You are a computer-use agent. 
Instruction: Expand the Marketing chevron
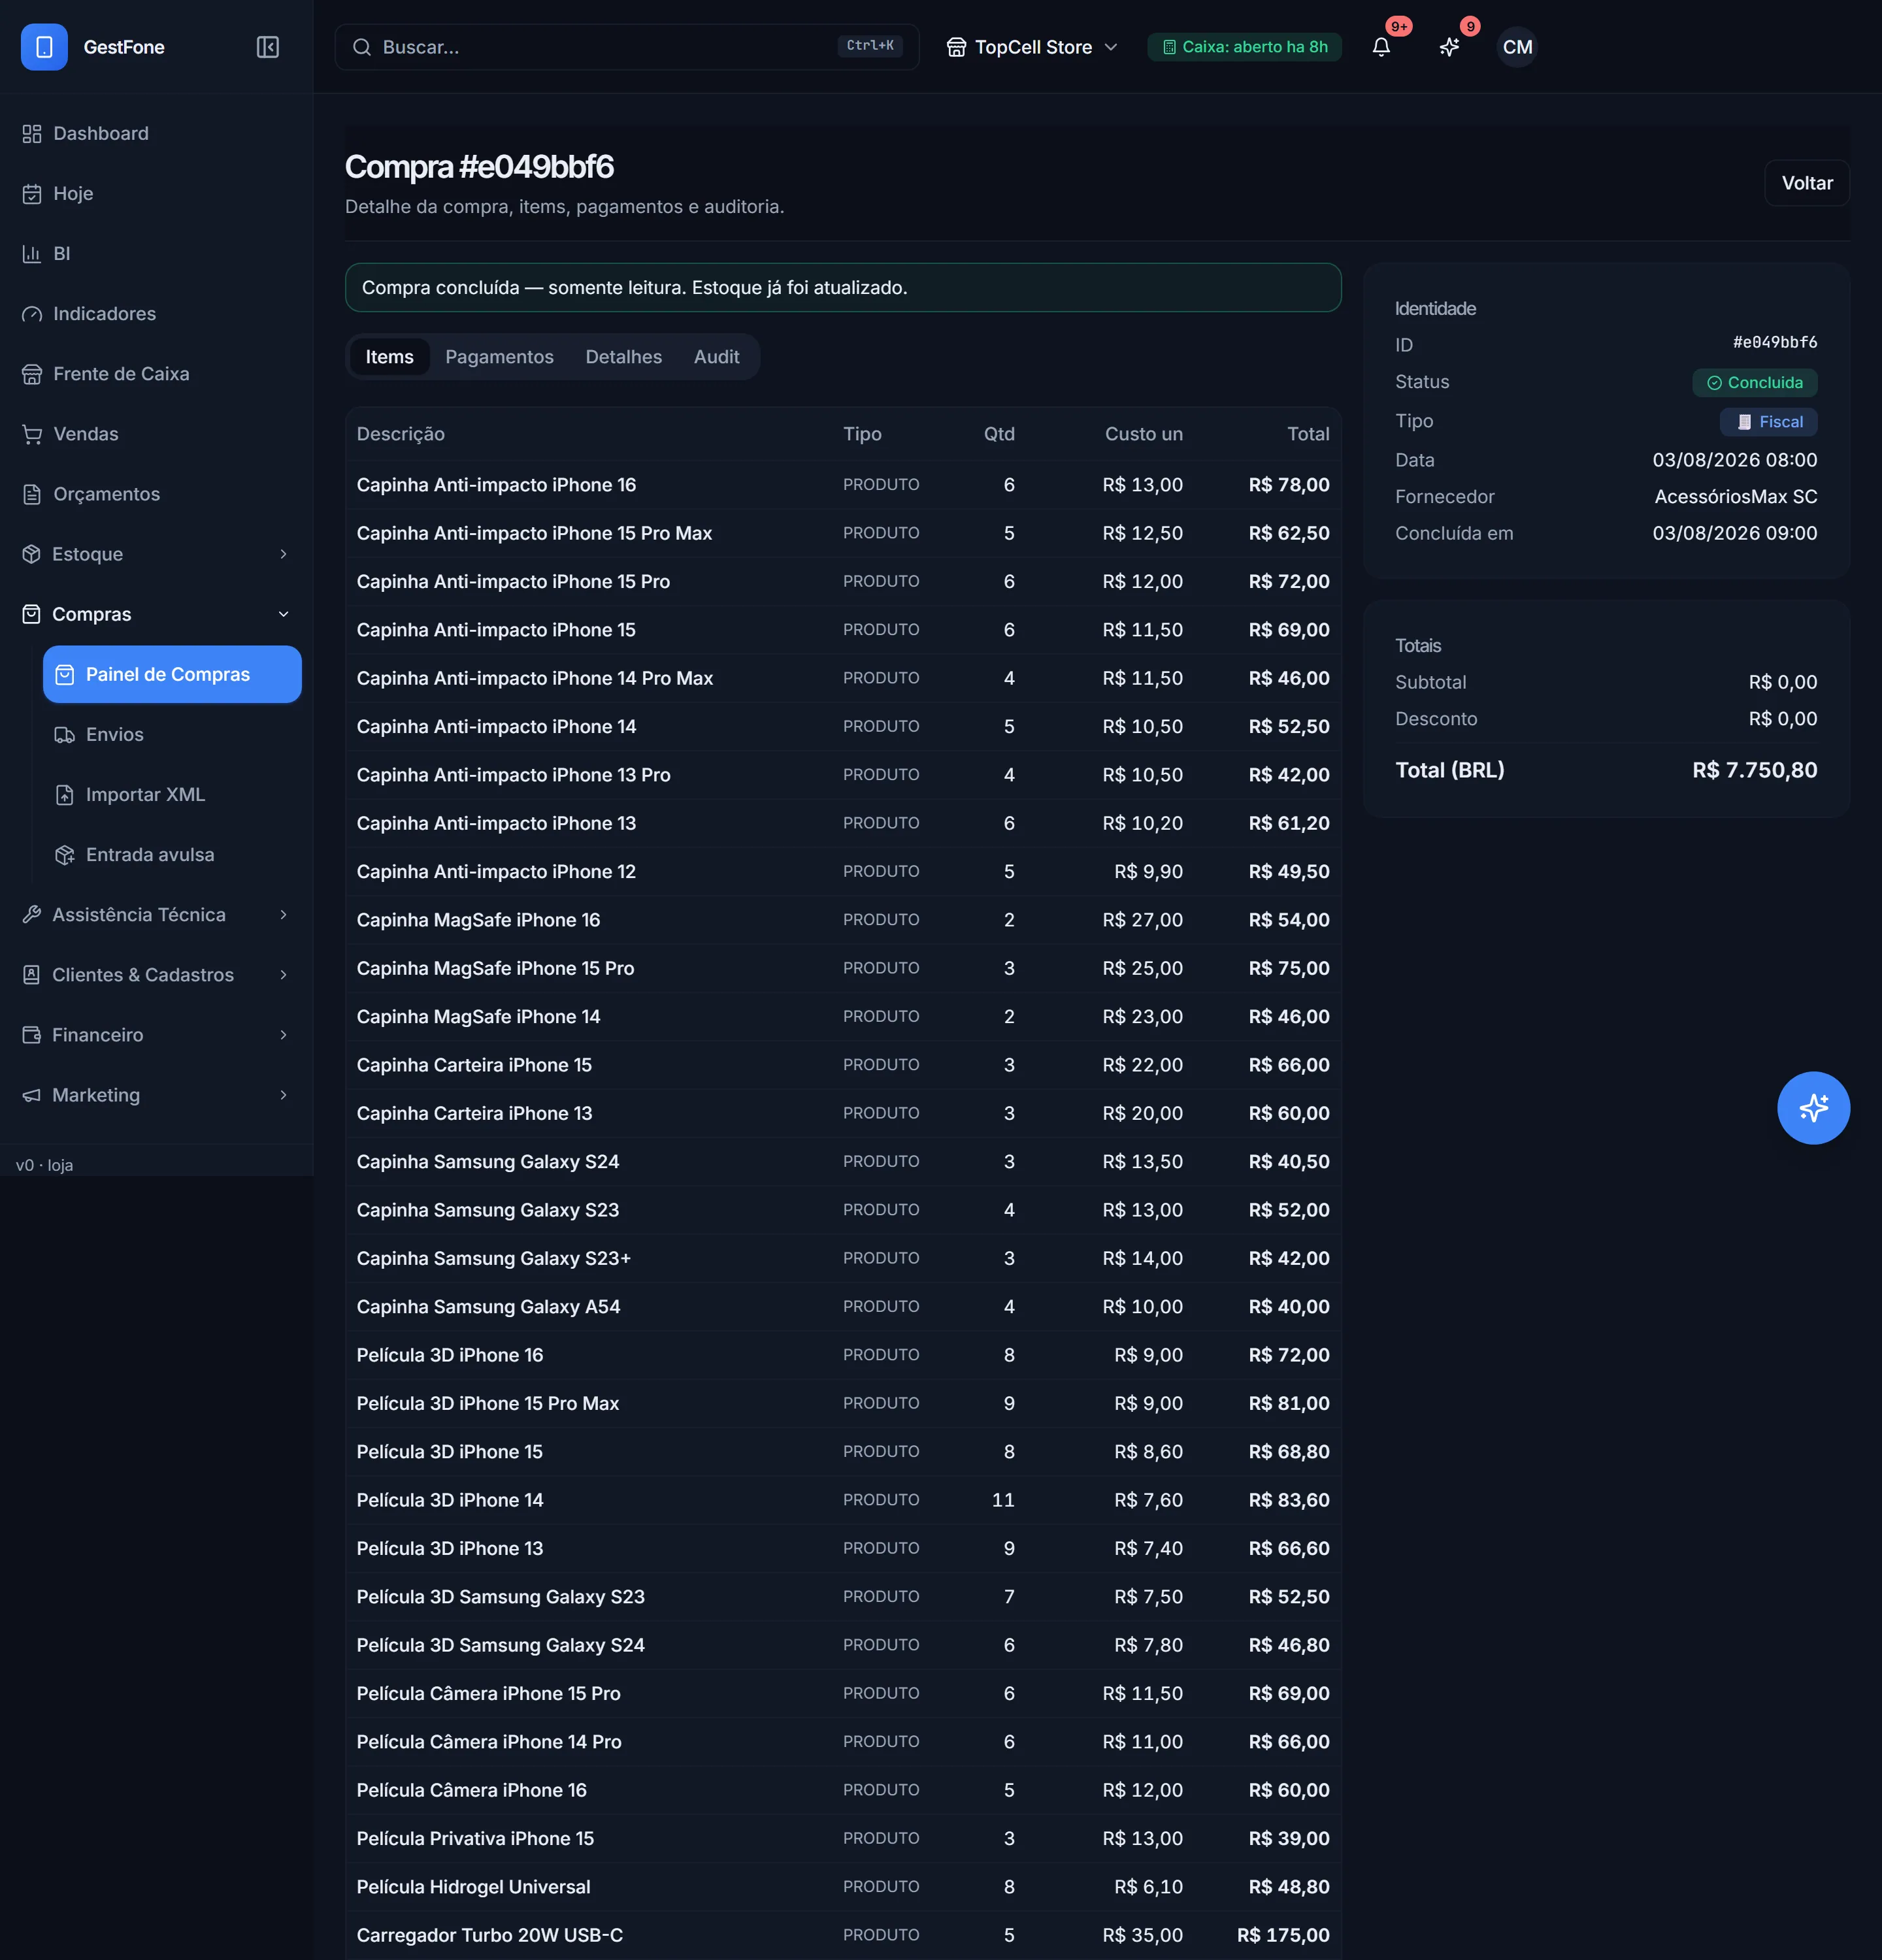click(283, 1095)
